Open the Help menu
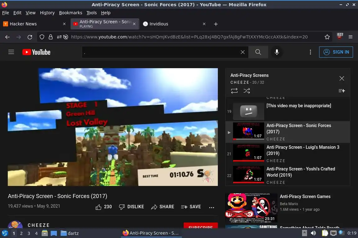This screenshot has height=238, width=358. (106, 13)
